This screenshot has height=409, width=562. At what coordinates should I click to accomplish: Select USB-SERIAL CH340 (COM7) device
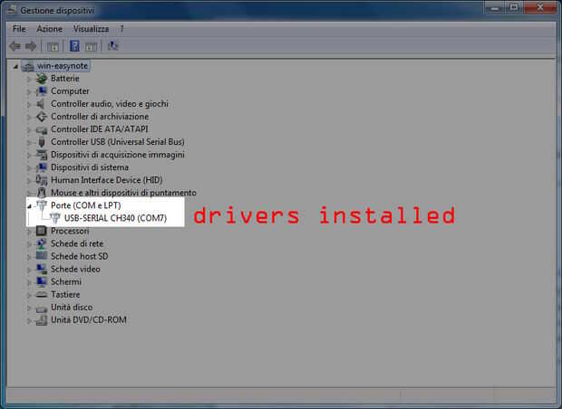click(x=115, y=218)
